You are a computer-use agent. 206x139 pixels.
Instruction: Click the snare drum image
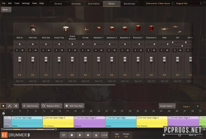[66, 29]
